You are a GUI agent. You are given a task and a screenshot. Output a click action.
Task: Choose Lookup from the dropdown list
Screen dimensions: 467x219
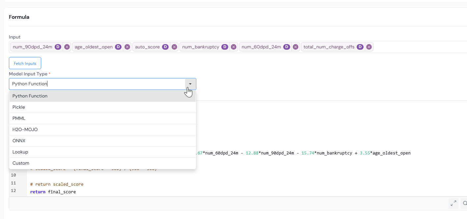tap(102, 152)
